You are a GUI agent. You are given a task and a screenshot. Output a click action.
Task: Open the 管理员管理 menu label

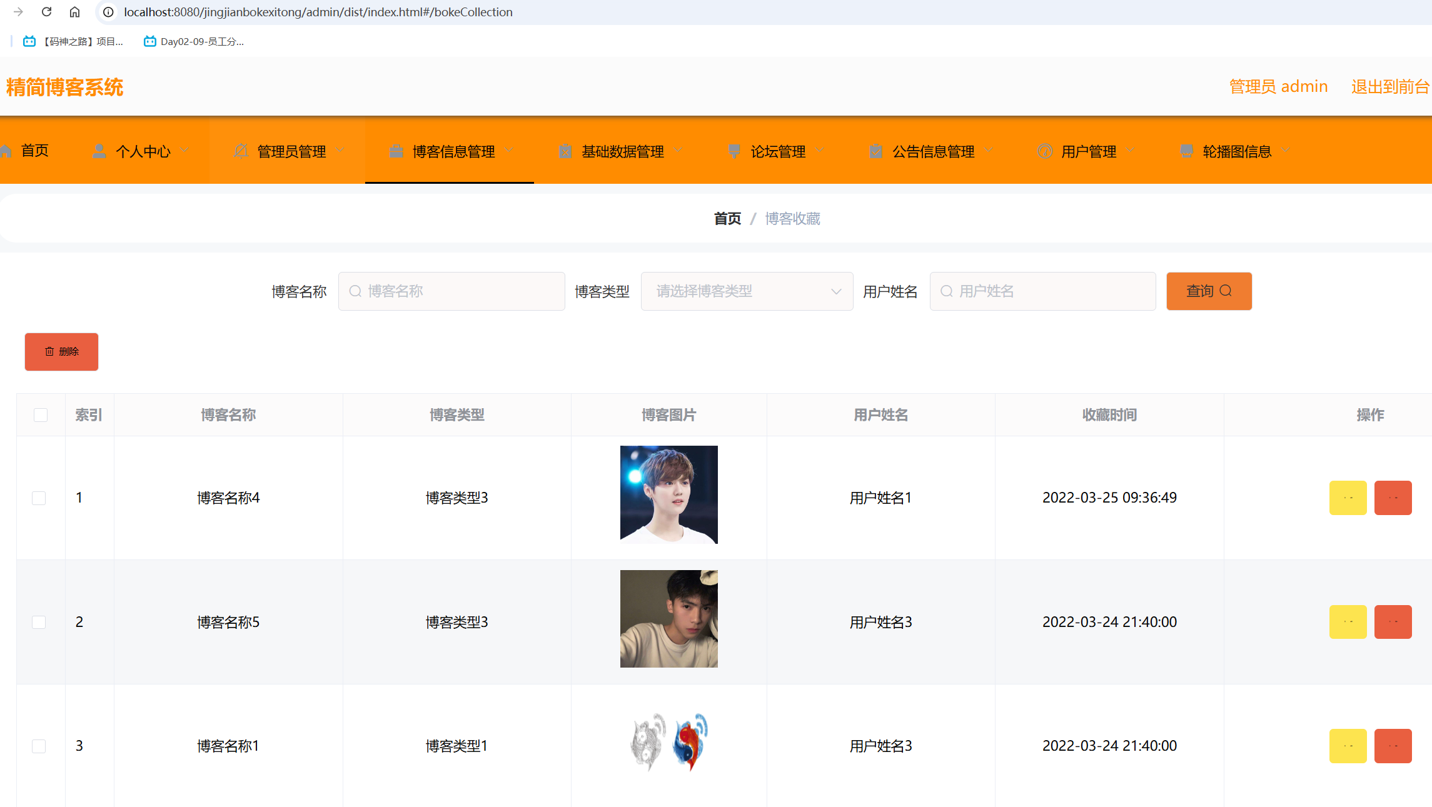pos(291,151)
